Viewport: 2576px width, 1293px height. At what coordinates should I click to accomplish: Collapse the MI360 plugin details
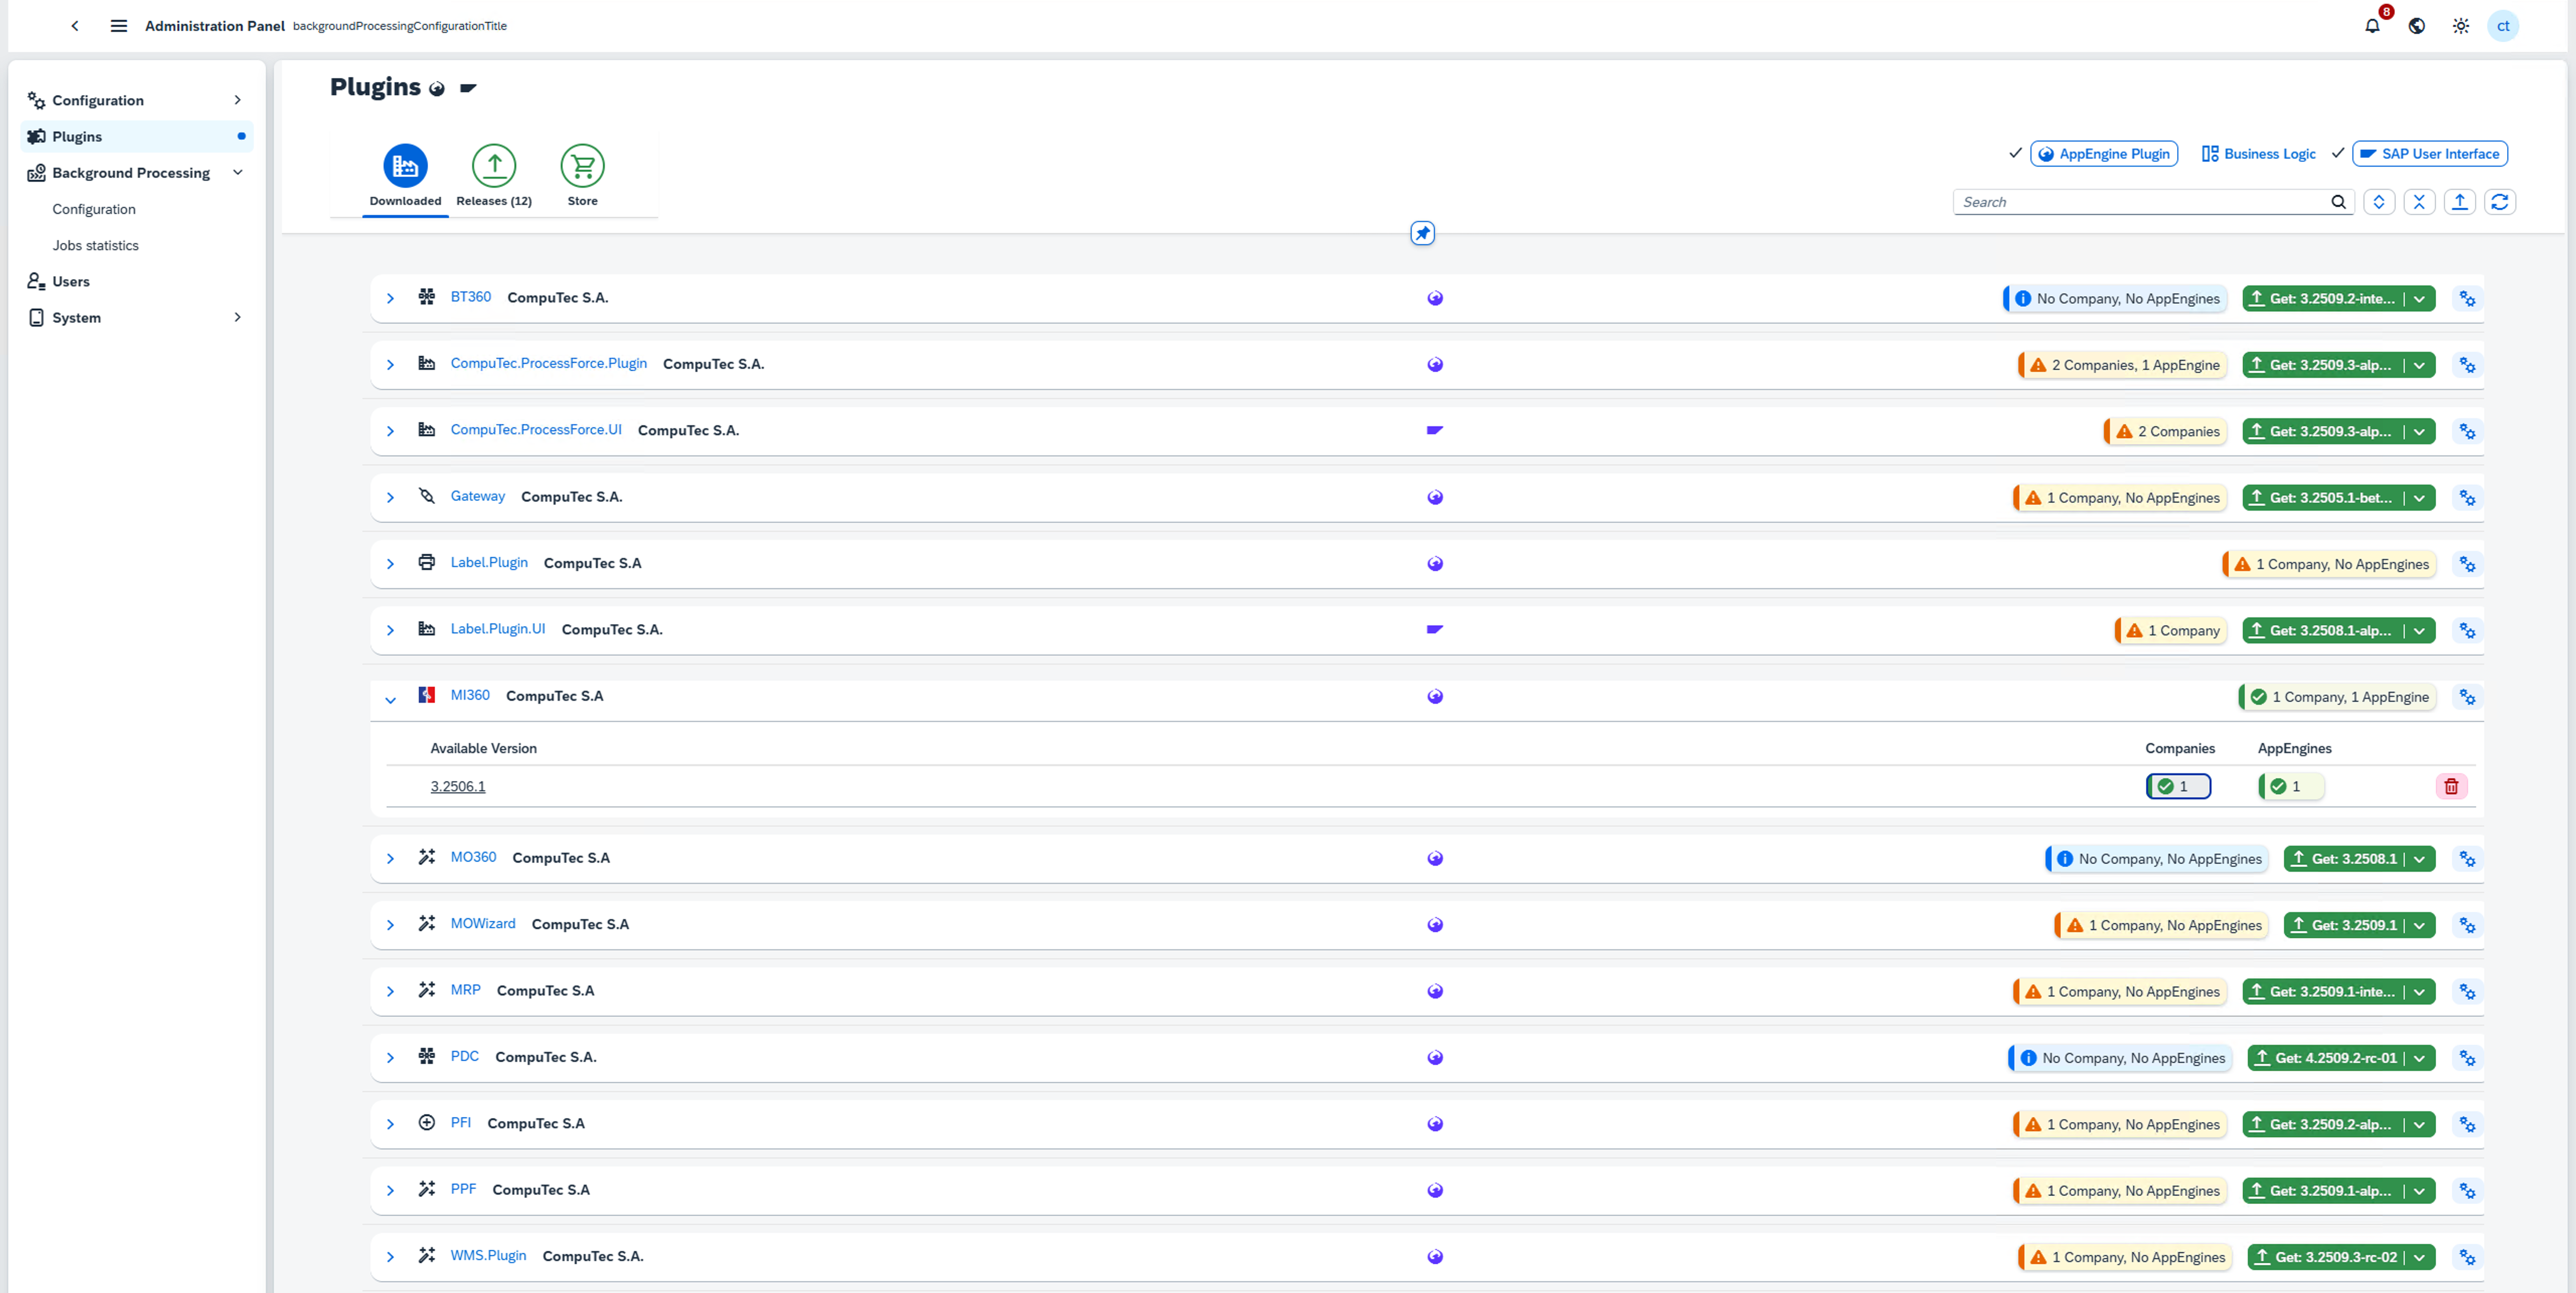(x=391, y=699)
